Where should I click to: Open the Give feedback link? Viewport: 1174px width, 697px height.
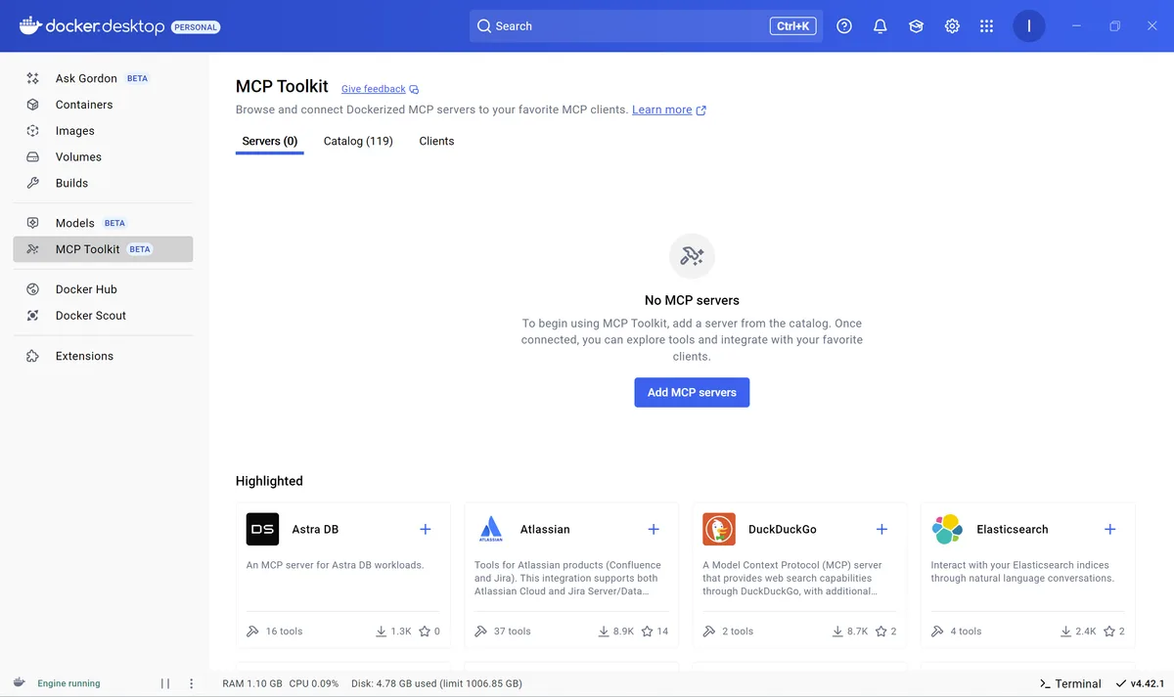coord(380,89)
